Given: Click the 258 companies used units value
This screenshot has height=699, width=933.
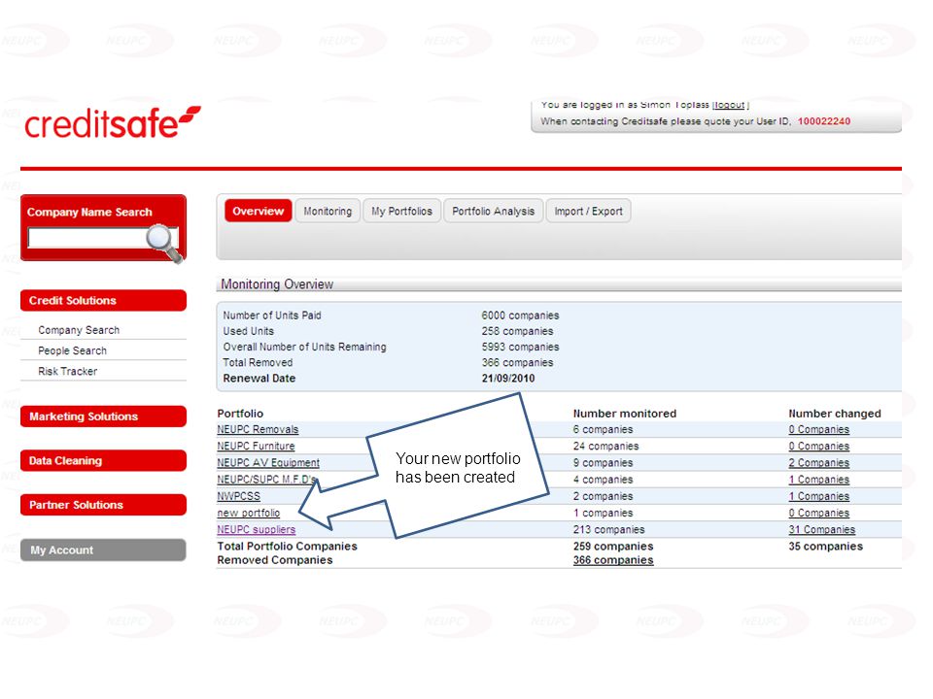Looking at the screenshot, I should click(518, 331).
